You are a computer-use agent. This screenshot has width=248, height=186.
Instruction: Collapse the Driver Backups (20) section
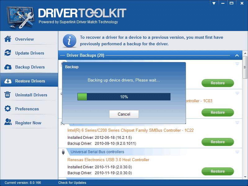(x=237, y=55)
